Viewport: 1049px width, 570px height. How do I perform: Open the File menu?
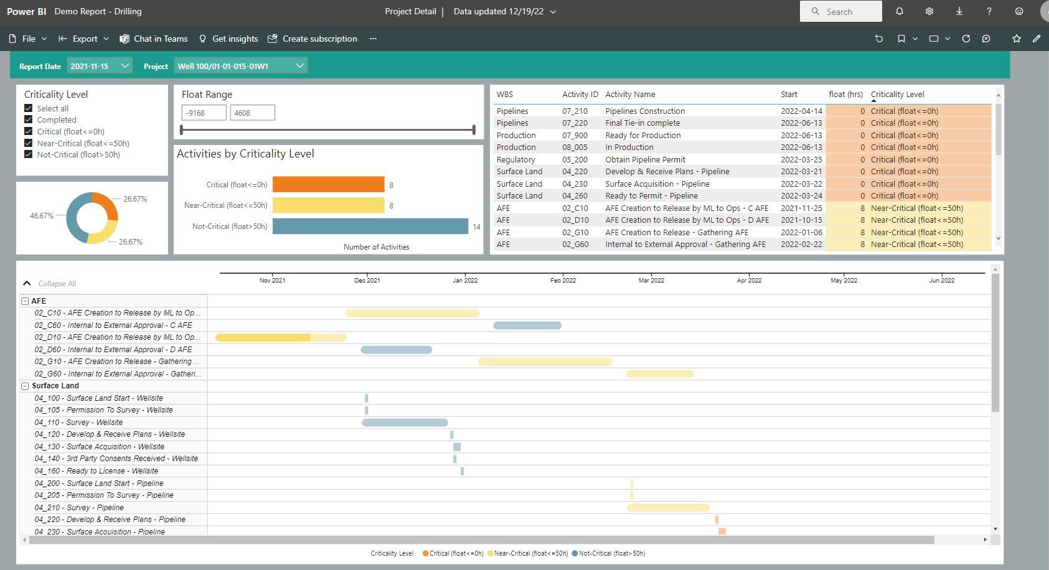29,39
